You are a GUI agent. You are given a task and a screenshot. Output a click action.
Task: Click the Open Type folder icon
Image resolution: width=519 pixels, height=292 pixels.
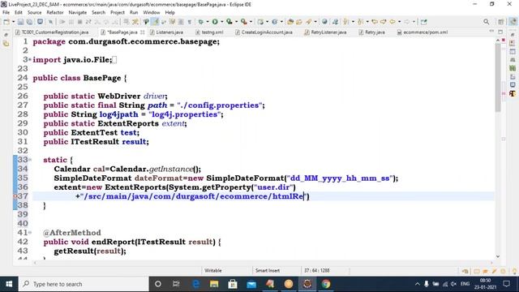pos(290,22)
